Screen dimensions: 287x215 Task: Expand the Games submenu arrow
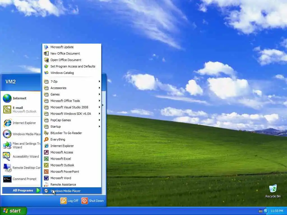pos(99,94)
